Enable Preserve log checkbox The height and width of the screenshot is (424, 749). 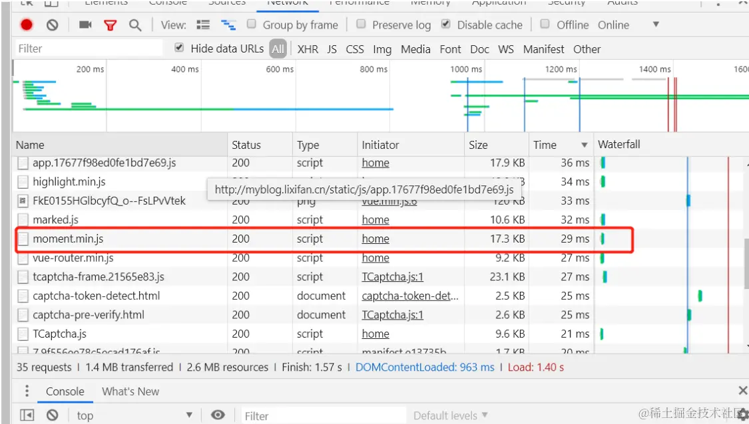(x=361, y=24)
